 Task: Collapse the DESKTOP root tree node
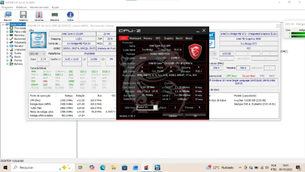3,24
